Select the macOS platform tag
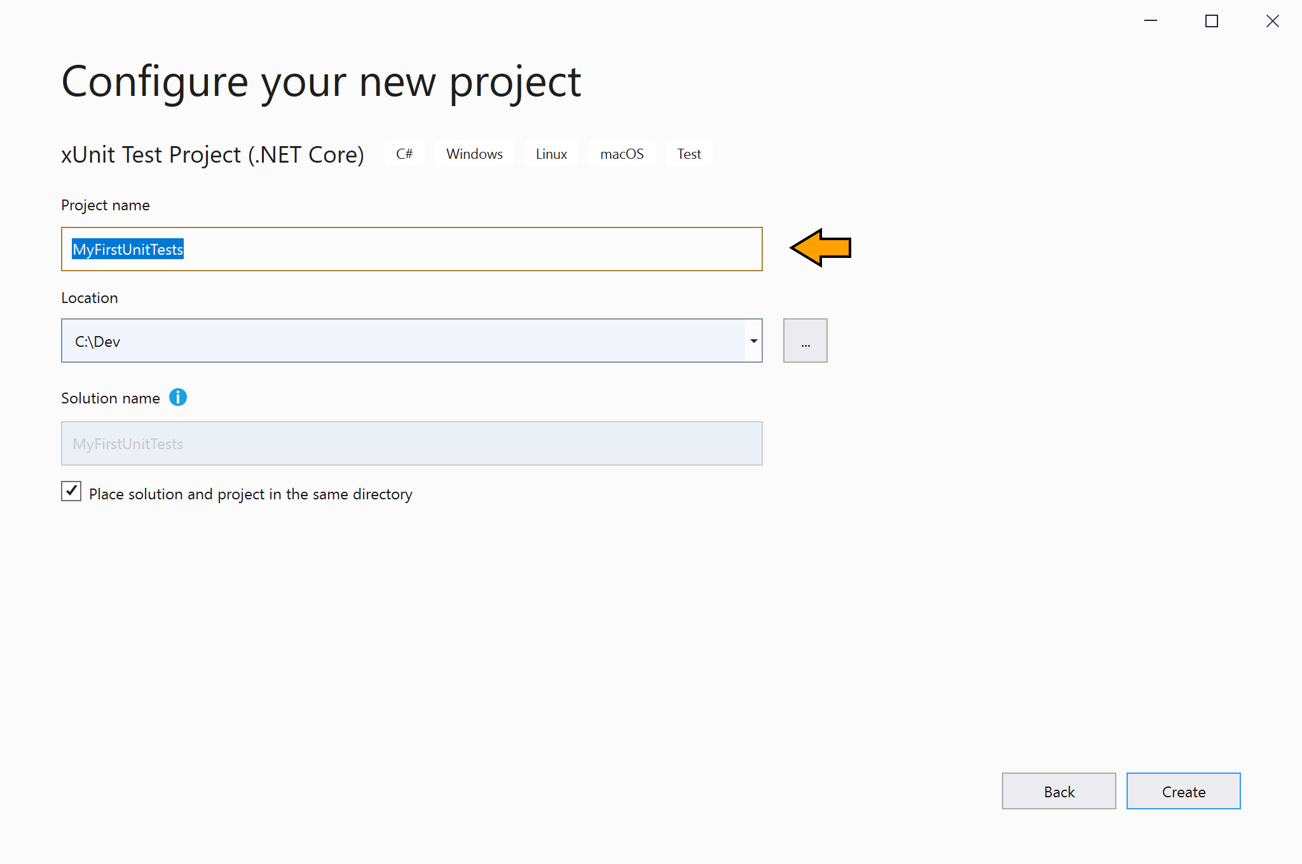The height and width of the screenshot is (864, 1302). 621,153
